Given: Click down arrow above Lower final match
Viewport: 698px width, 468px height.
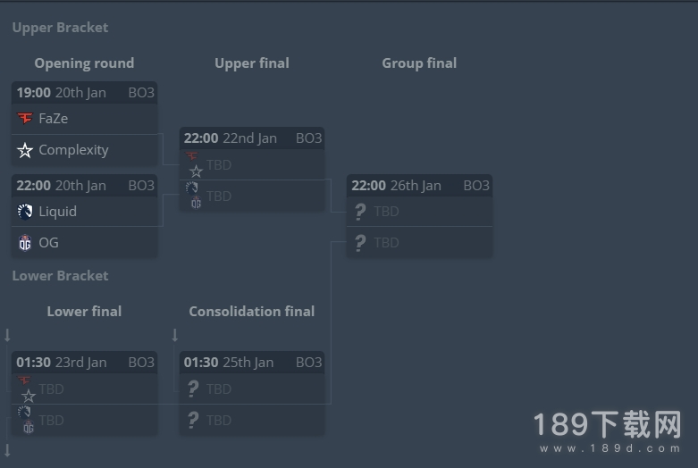Looking at the screenshot, I should click(7, 335).
